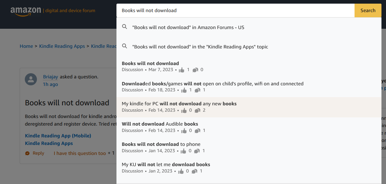This screenshot has height=184, width=386.
Task: Click the '1h ago' timestamp link
Action: pyautogui.click(x=50, y=84)
